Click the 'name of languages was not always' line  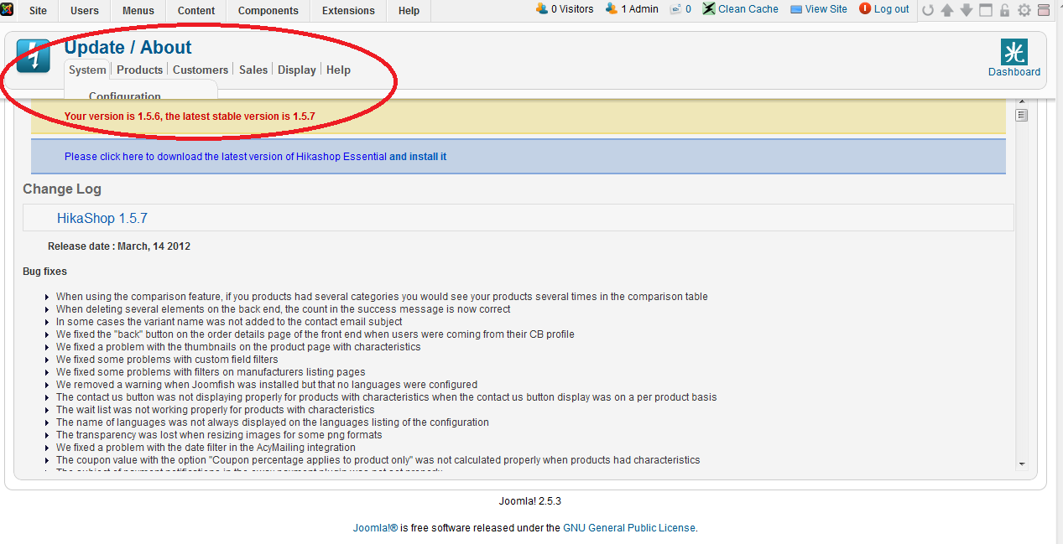(x=273, y=422)
